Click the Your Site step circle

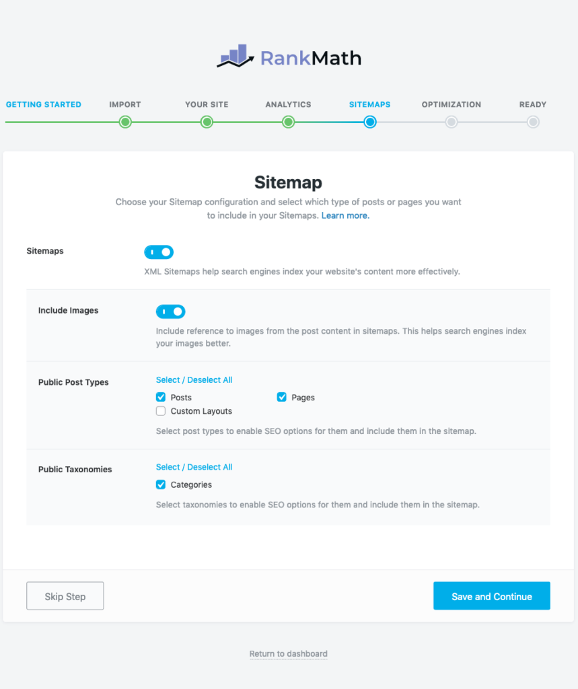click(207, 122)
